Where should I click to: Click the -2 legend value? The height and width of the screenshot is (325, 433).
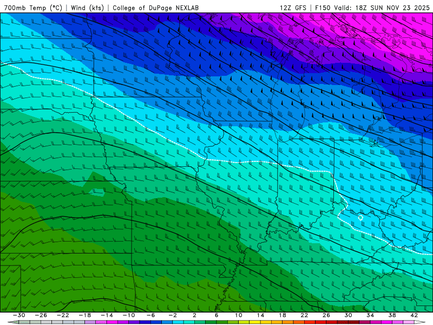click(x=173, y=315)
